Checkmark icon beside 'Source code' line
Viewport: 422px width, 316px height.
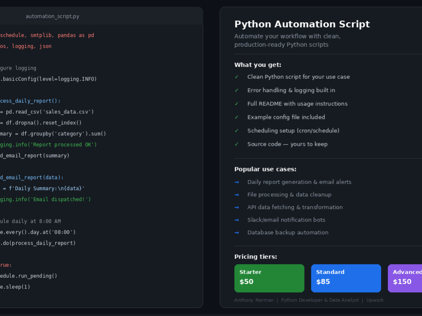[237, 144]
